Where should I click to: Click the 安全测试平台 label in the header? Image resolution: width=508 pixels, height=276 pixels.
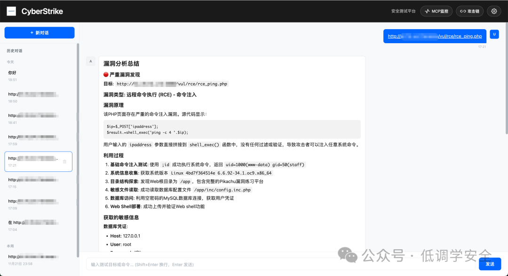pyautogui.click(x=404, y=11)
